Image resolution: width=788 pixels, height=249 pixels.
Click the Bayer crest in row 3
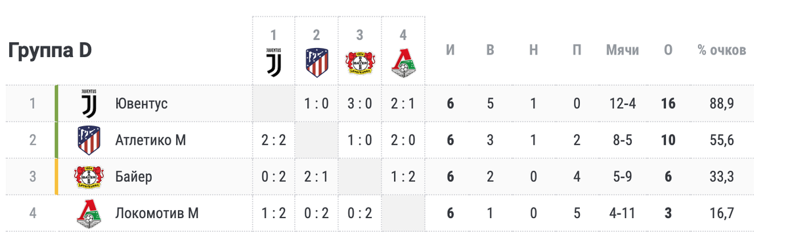coord(87,177)
